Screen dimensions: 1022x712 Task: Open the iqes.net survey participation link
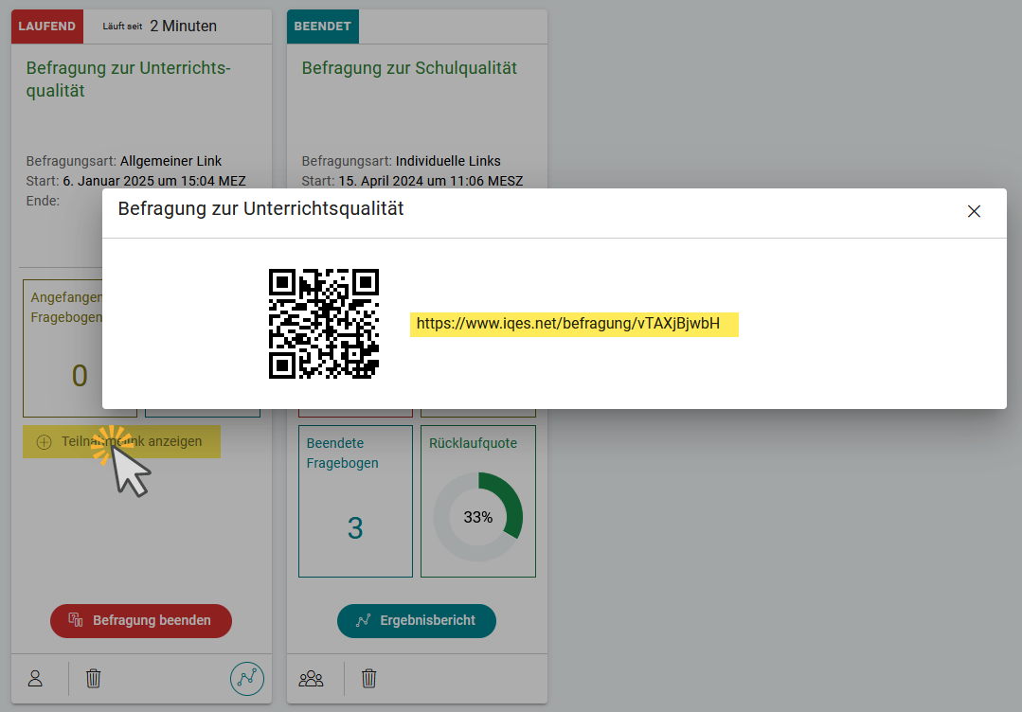[568, 324]
